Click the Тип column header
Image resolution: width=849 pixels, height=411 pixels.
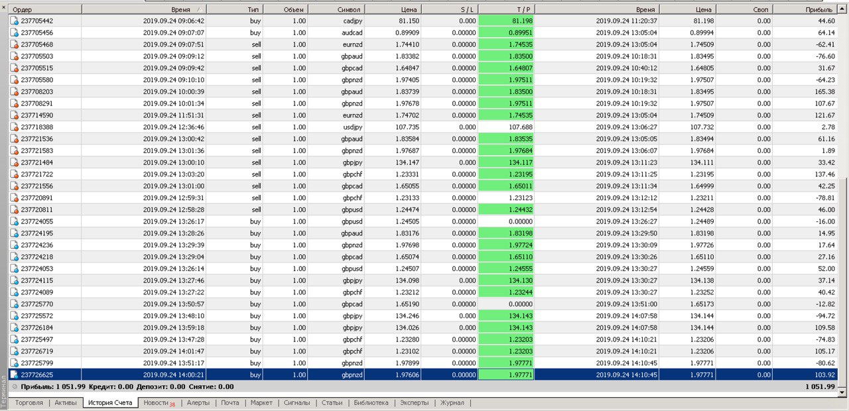click(x=235, y=9)
